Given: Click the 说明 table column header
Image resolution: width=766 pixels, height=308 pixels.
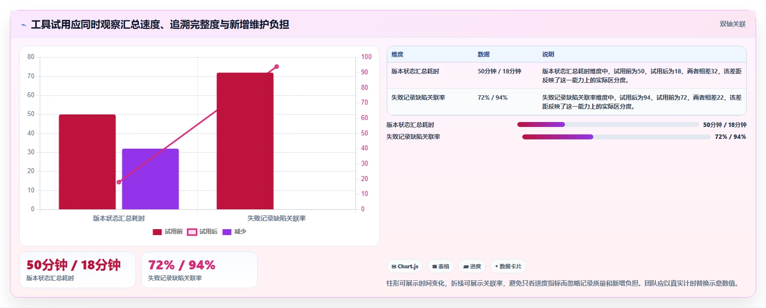Looking at the screenshot, I should (x=548, y=55).
